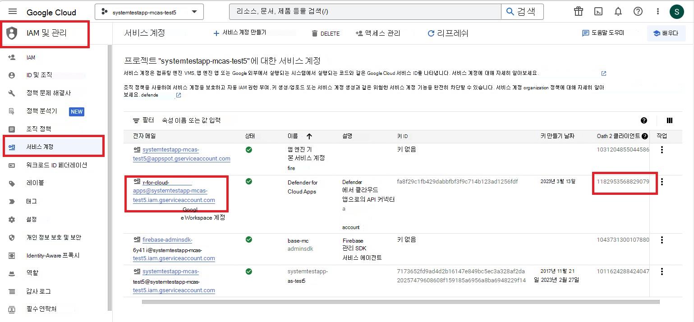Open actions menu for firebase-adminsdk row
Viewport: 694px width, 322px height.
(662, 240)
